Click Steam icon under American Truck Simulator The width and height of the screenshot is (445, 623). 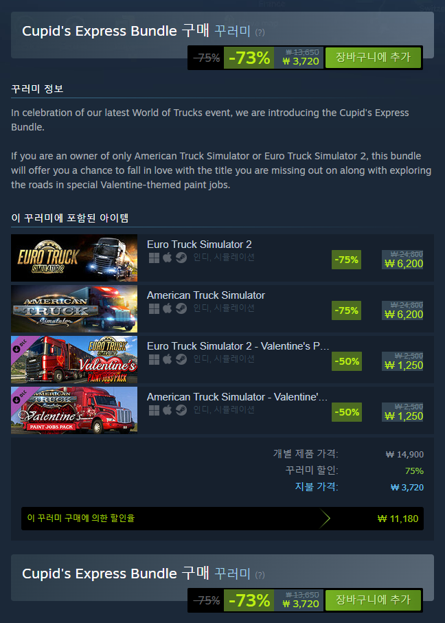tap(181, 308)
